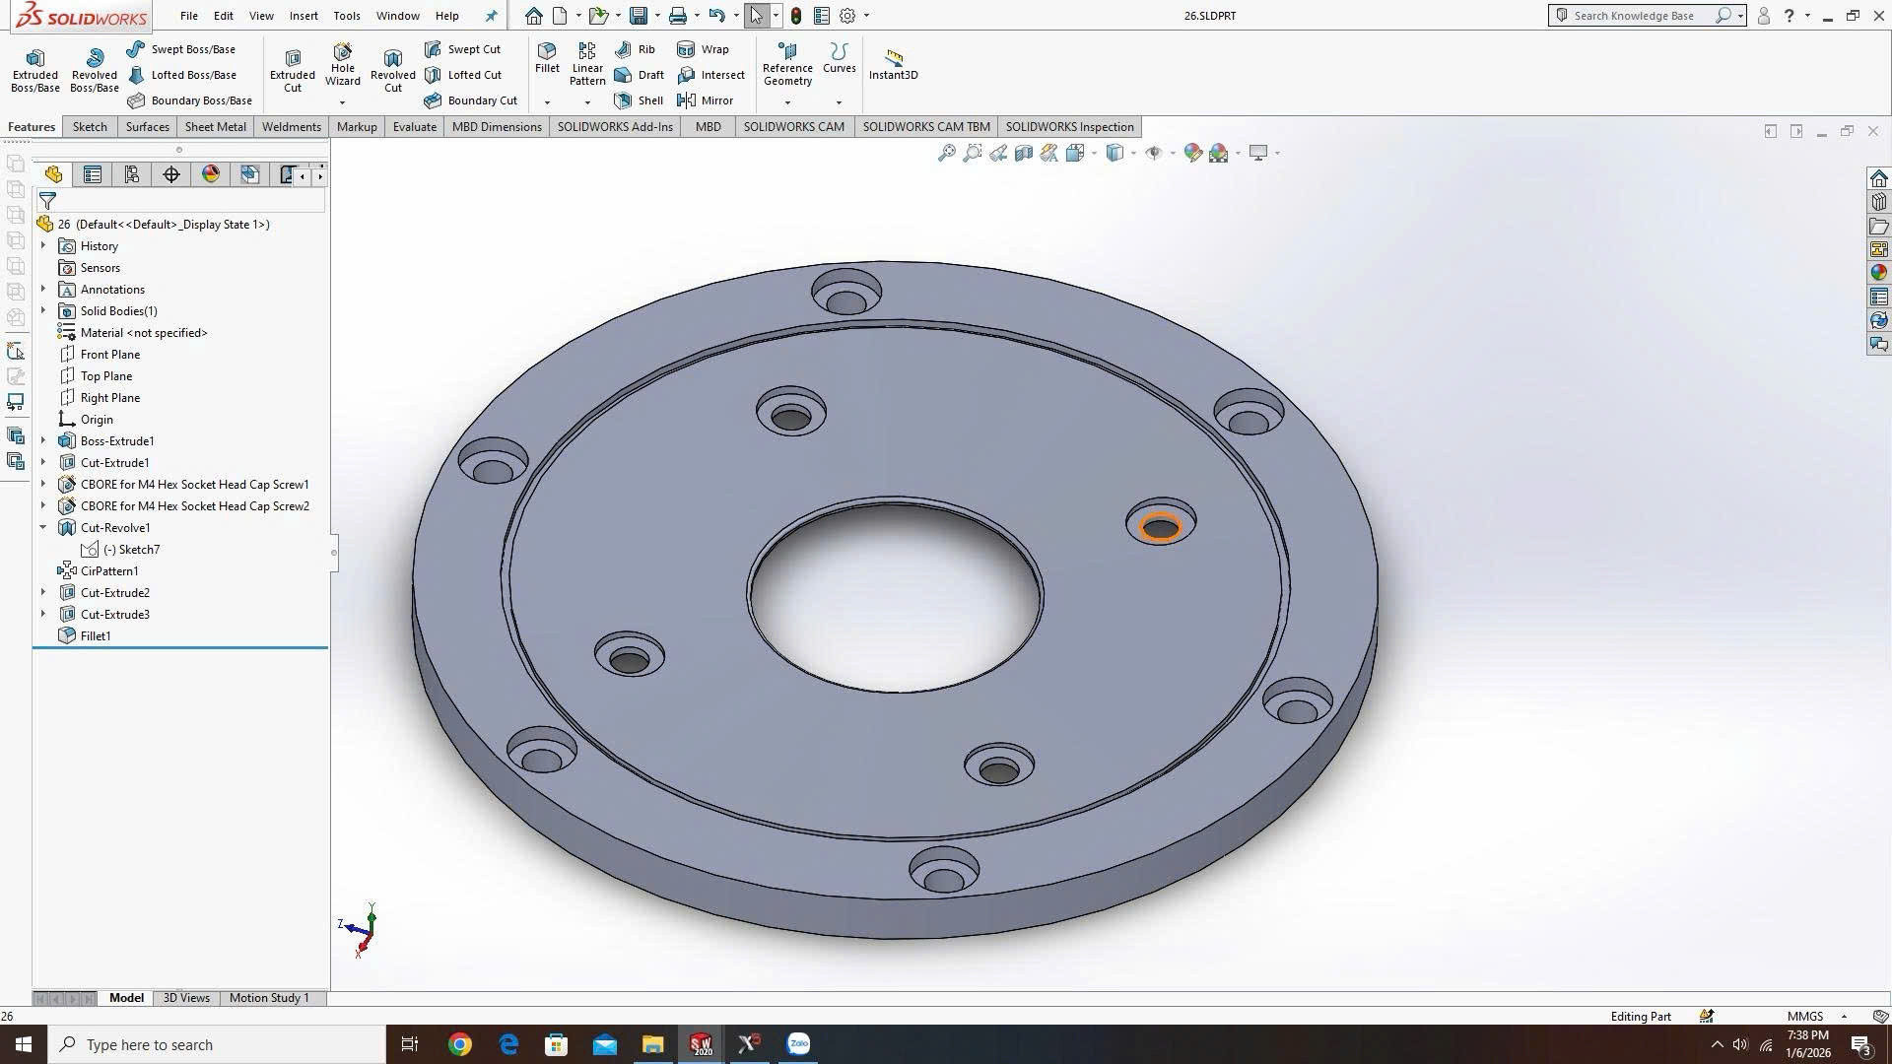This screenshot has height=1064, width=1892.
Task: Click the Windows Start button
Action: (x=24, y=1044)
